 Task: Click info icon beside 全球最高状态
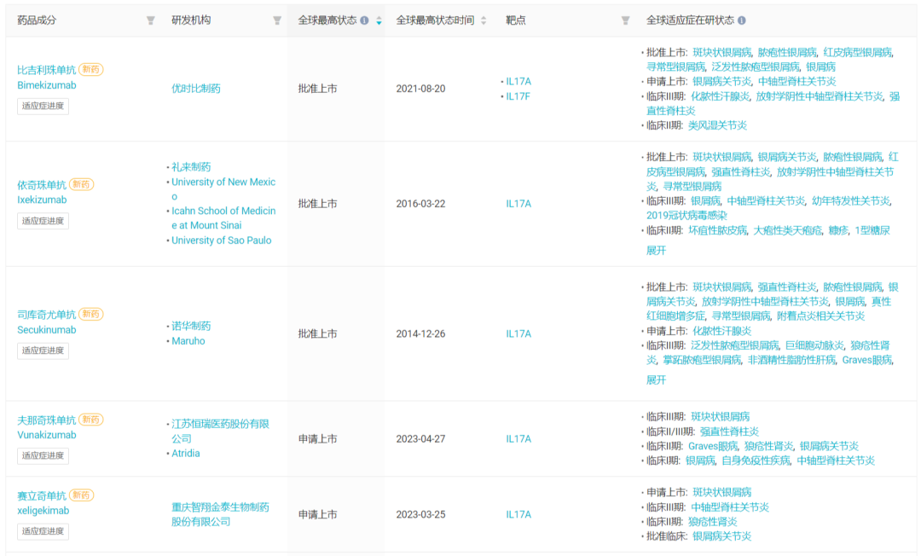[x=364, y=20]
